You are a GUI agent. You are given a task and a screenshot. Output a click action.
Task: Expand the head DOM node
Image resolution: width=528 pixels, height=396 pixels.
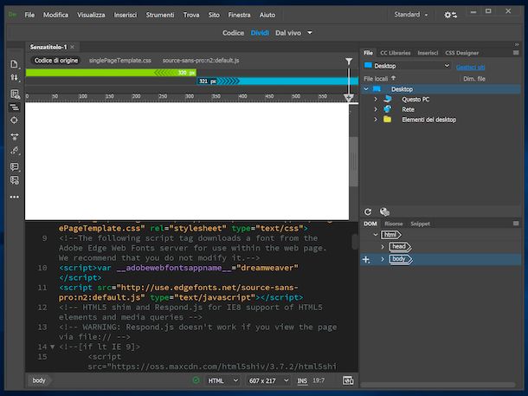[383, 247]
